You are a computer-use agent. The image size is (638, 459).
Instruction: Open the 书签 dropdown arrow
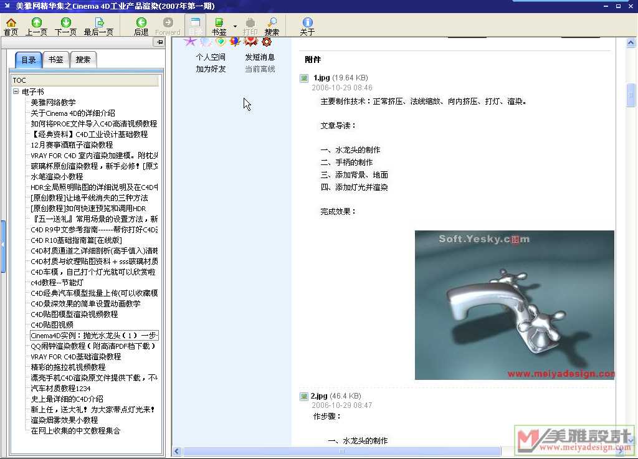pyautogui.click(x=235, y=26)
